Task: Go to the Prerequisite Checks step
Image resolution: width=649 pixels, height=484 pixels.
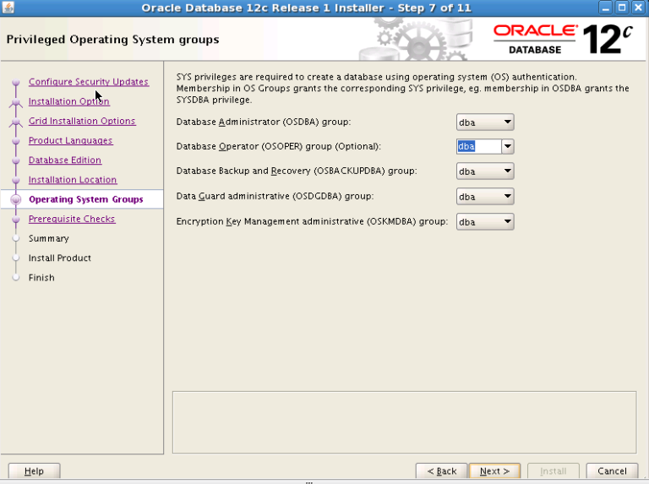Action: click(72, 219)
